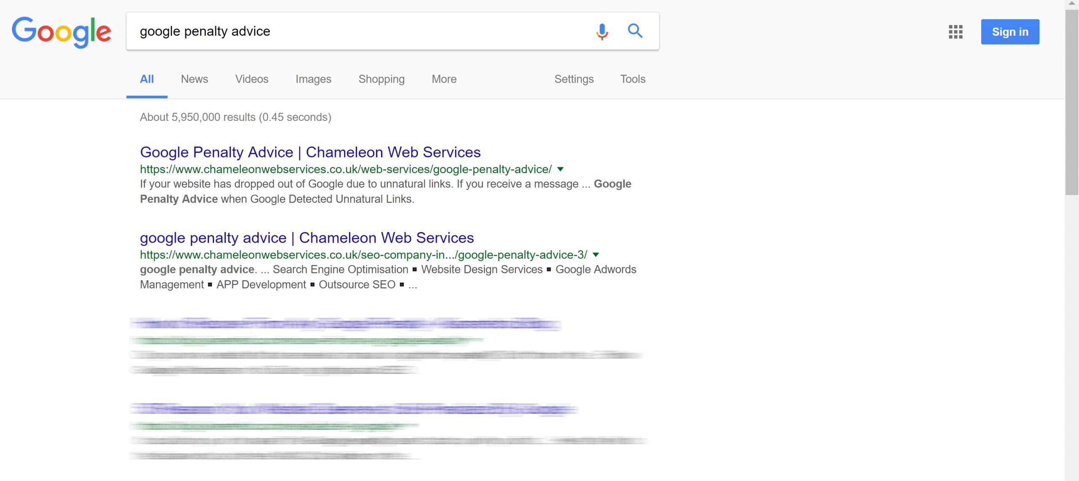Click the search box containing 'google penalty advice'
The height and width of the screenshot is (481, 1079).
358,31
